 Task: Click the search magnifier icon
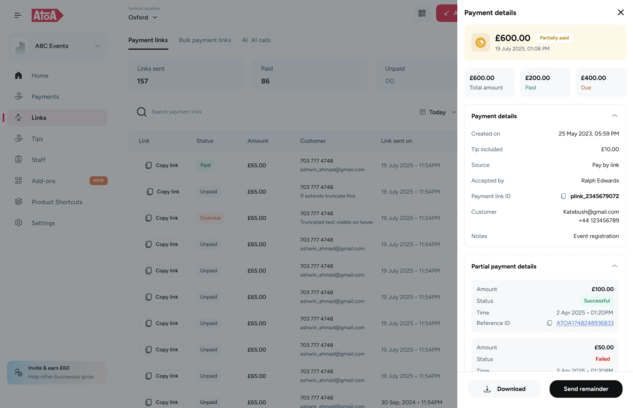[142, 112]
